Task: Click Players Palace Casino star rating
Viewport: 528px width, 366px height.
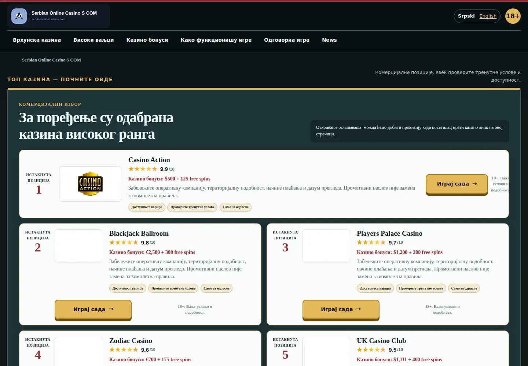Action: tap(371, 243)
